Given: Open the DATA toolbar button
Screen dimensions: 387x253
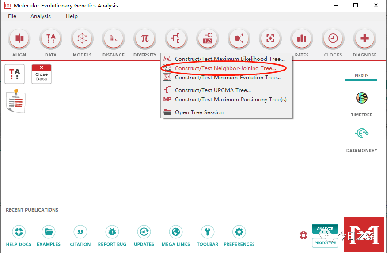Looking at the screenshot, I should click(51, 39).
